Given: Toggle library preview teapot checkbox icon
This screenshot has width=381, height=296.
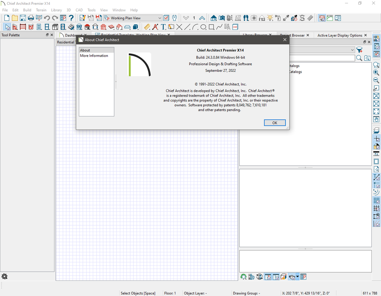Looking at the screenshot, I should click(x=292, y=277).
